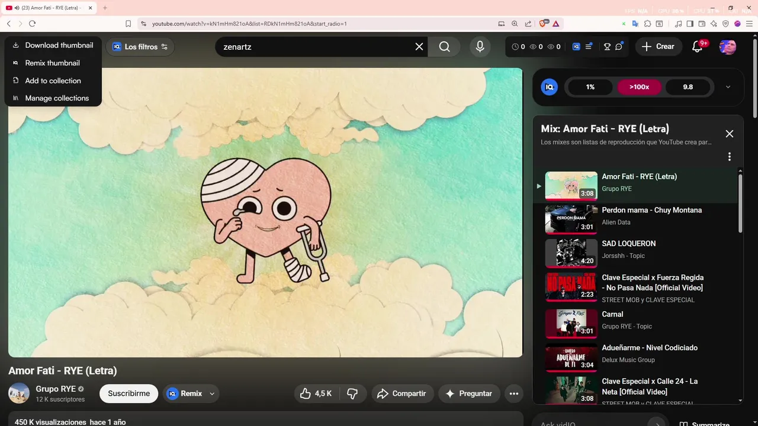Like the video with thumbs up
This screenshot has height=426, width=758.
[316, 393]
